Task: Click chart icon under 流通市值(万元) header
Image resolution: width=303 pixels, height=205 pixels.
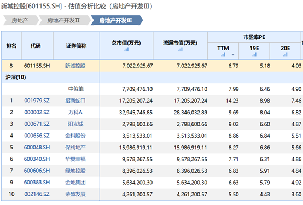Action: [180, 50]
